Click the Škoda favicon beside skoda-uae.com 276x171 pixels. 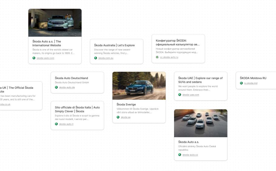click(180, 95)
